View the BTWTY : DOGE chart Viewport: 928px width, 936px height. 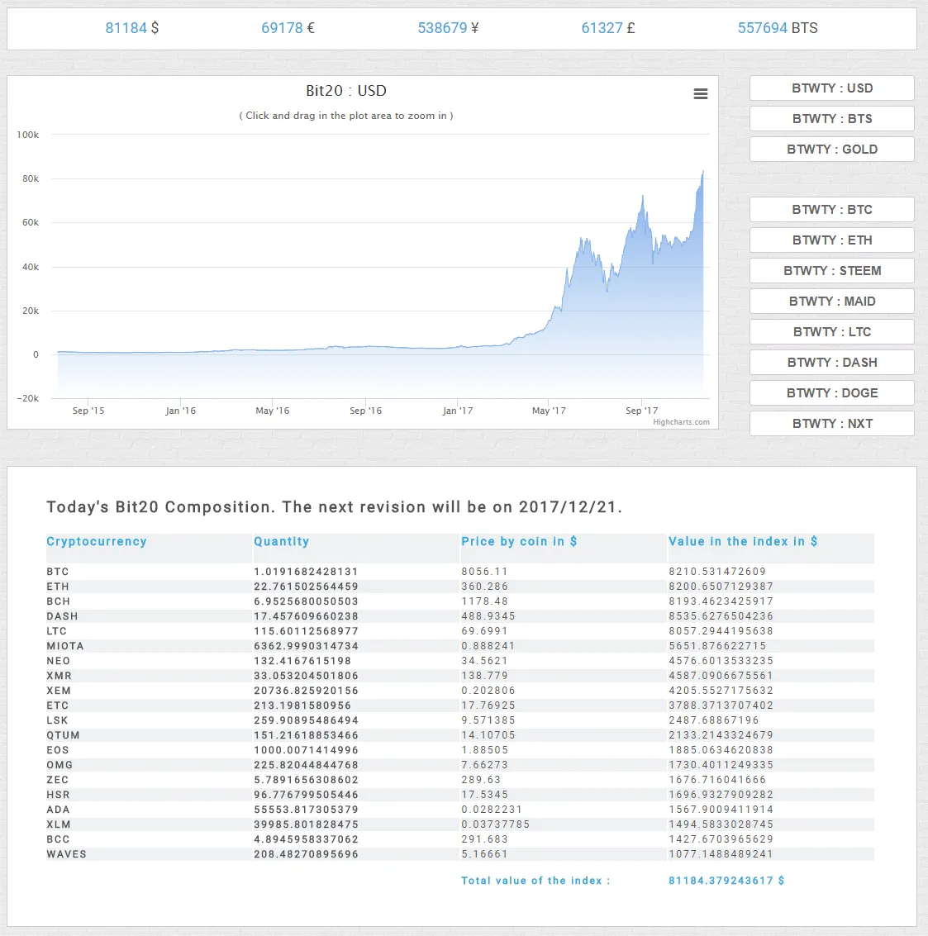point(832,392)
